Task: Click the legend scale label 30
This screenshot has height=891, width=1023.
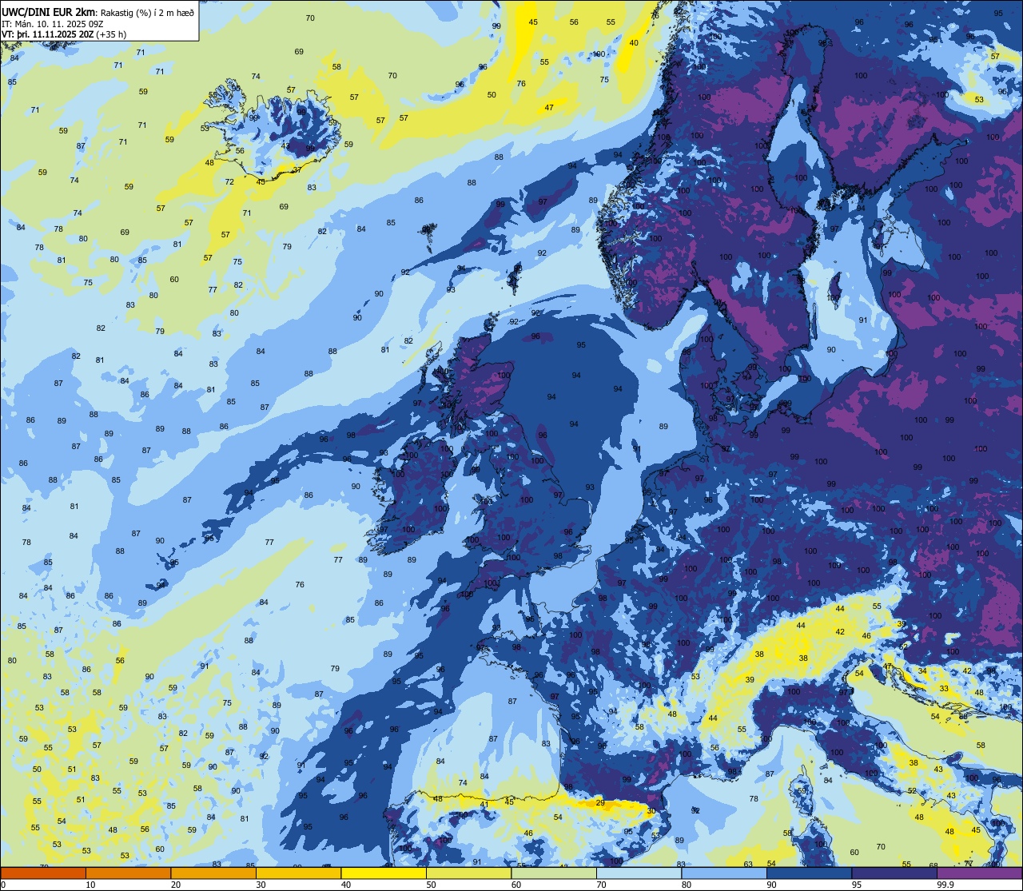Action: pyautogui.click(x=261, y=885)
